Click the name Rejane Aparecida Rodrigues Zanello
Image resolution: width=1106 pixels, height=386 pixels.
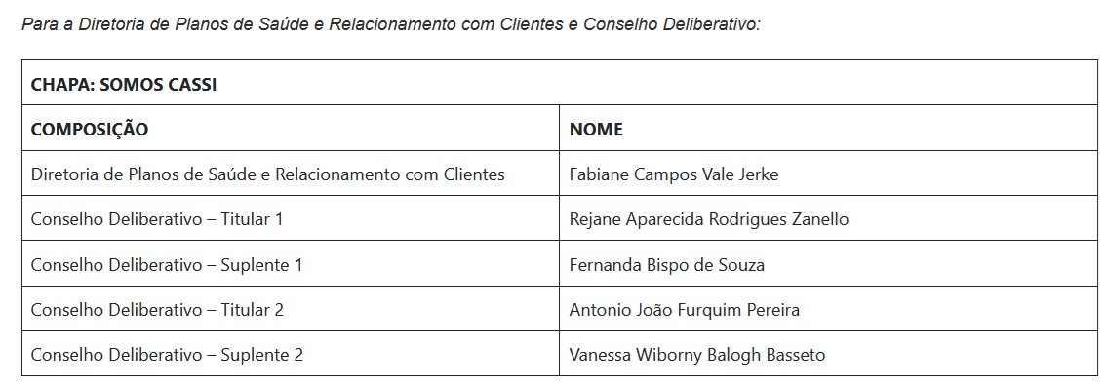(709, 219)
